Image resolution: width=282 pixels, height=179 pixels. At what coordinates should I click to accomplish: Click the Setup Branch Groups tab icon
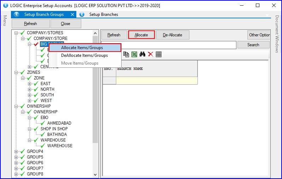(17, 14)
